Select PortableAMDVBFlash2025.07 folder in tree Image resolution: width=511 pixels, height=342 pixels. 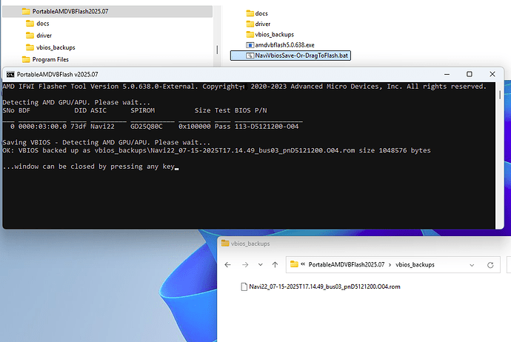tap(107, 11)
